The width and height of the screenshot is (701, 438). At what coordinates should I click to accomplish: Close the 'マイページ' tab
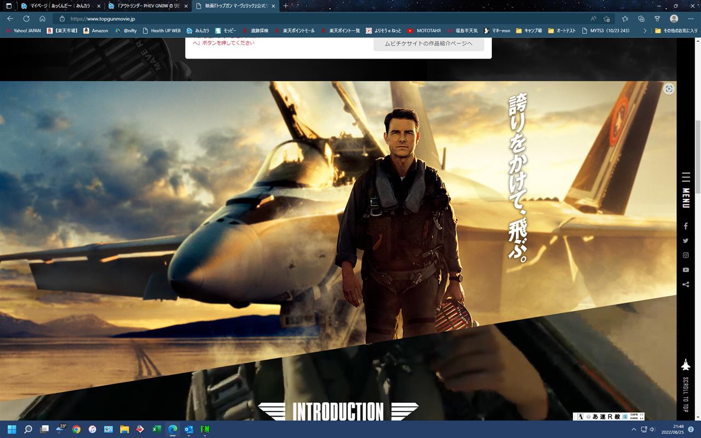99,6
